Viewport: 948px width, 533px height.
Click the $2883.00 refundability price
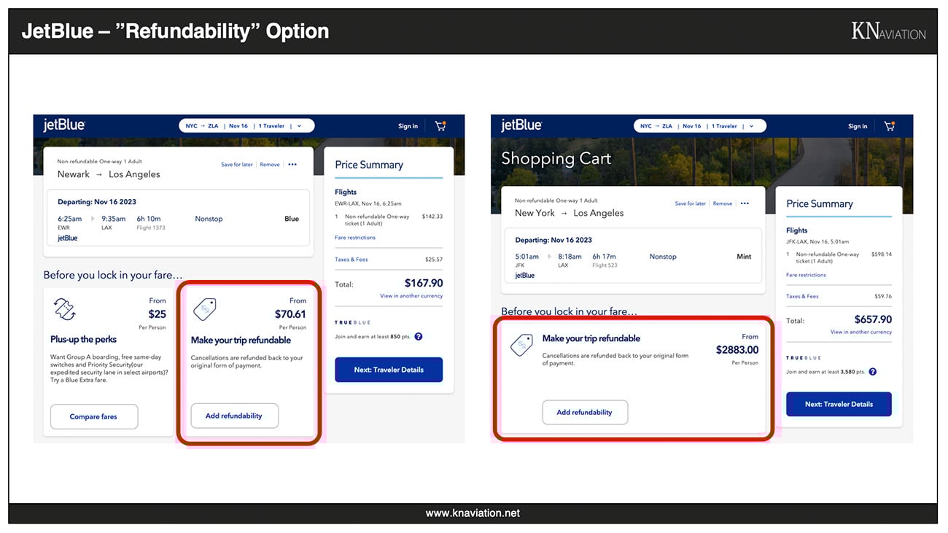[737, 350]
